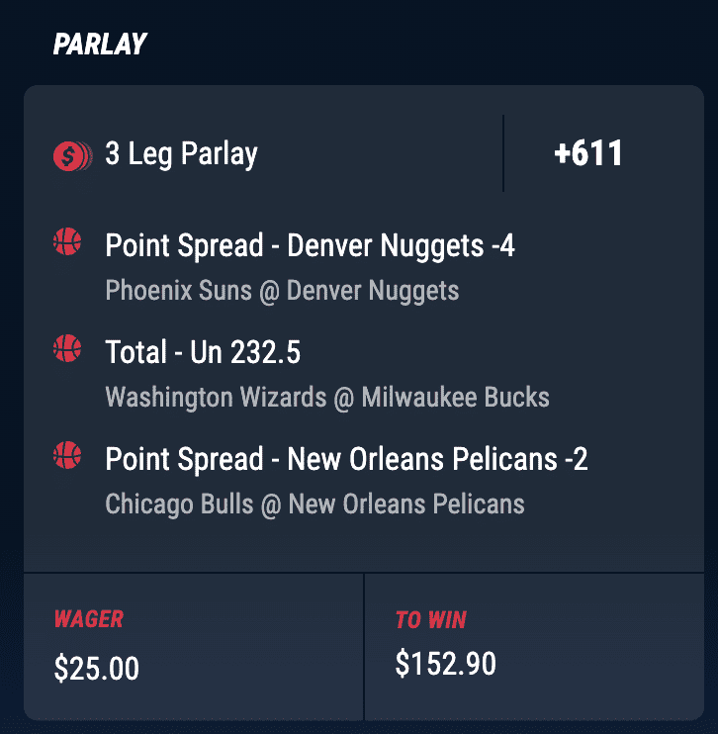
Task: Click the divider between Wager and To Win
Action: pos(364,647)
